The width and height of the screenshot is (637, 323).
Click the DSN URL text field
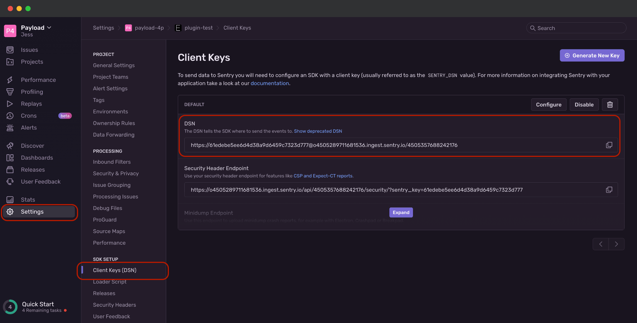401,145
